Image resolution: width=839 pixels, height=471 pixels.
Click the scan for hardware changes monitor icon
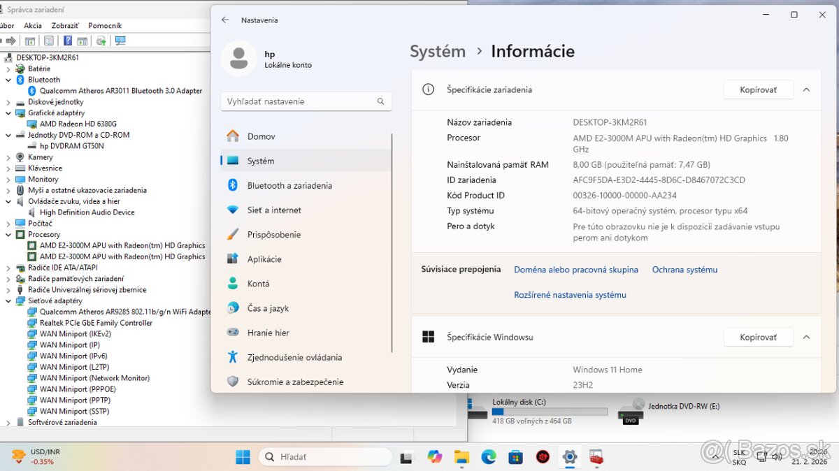coord(120,41)
